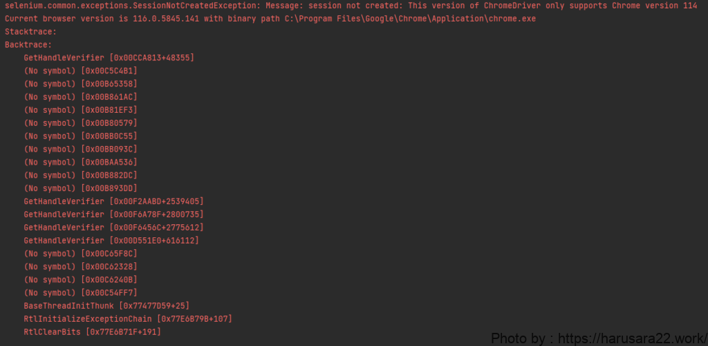This screenshot has height=346, width=708.
Task: Click the (No symbol) [0x00C5C4B1] entry
Action: 80,71
